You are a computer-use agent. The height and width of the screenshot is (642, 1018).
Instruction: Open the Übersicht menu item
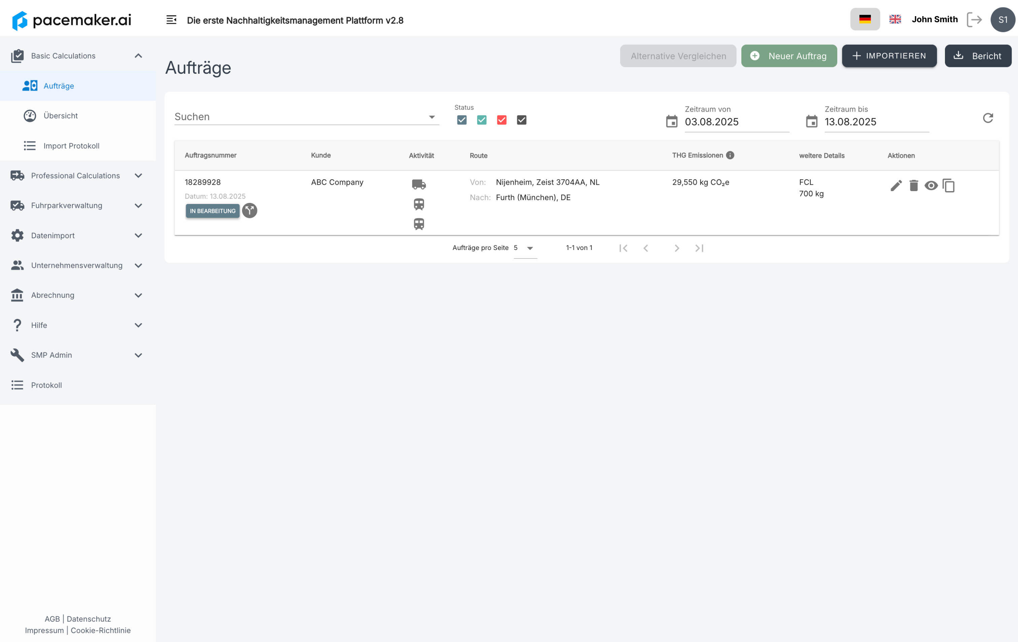coord(61,115)
